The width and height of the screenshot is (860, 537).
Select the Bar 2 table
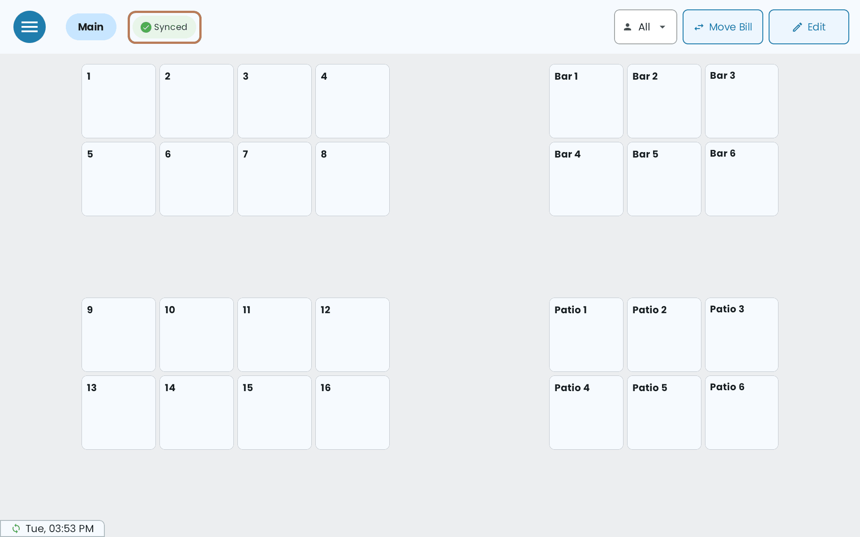(x=664, y=101)
